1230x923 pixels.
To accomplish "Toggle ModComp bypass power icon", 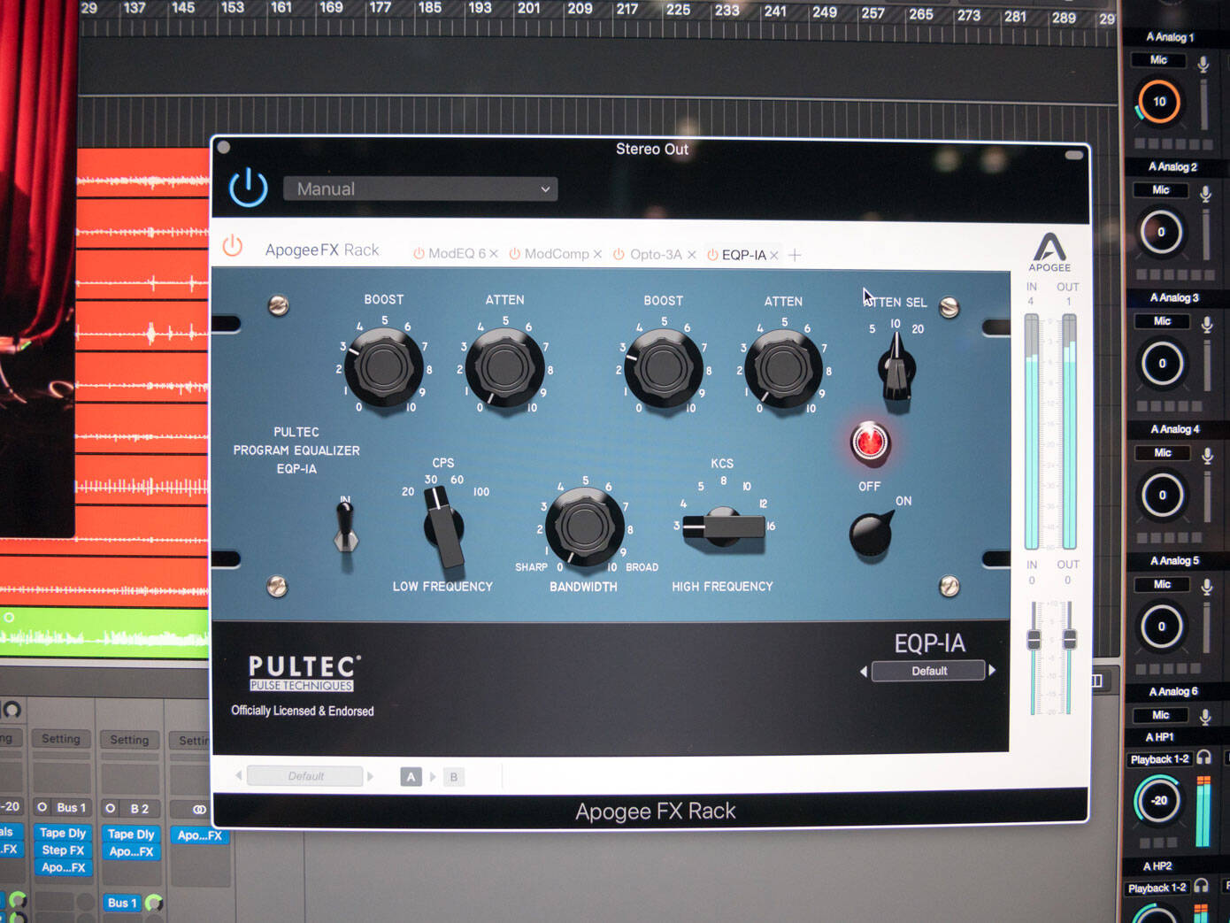I will 514,254.
